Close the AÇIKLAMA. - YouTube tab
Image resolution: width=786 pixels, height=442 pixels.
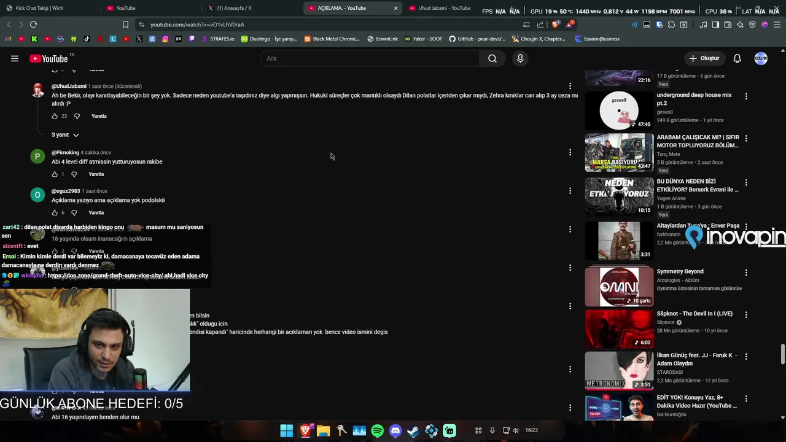click(x=395, y=8)
